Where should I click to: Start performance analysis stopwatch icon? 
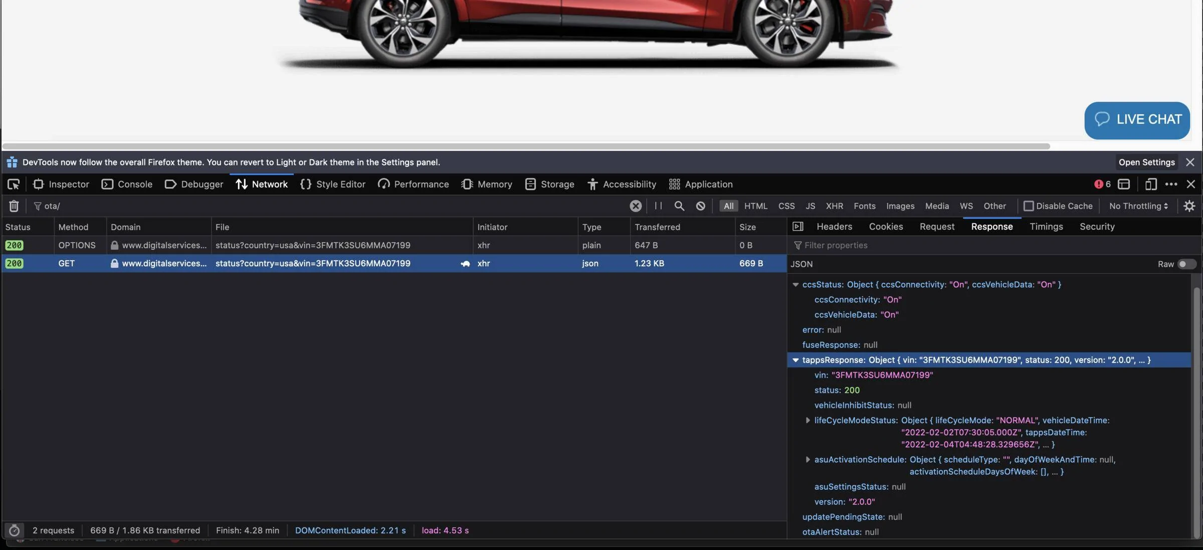tap(14, 530)
